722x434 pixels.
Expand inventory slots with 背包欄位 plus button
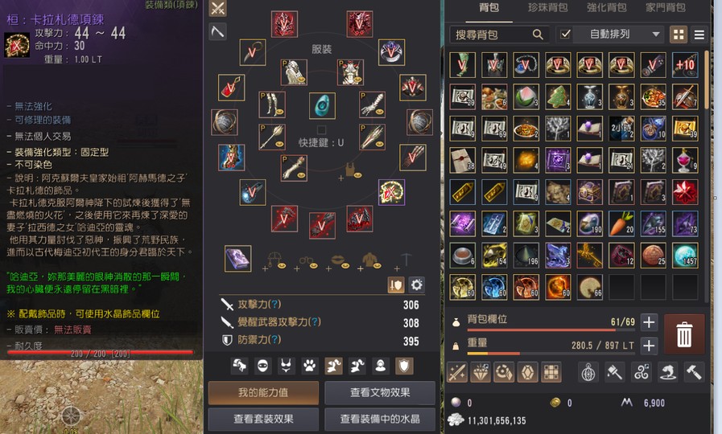point(649,322)
